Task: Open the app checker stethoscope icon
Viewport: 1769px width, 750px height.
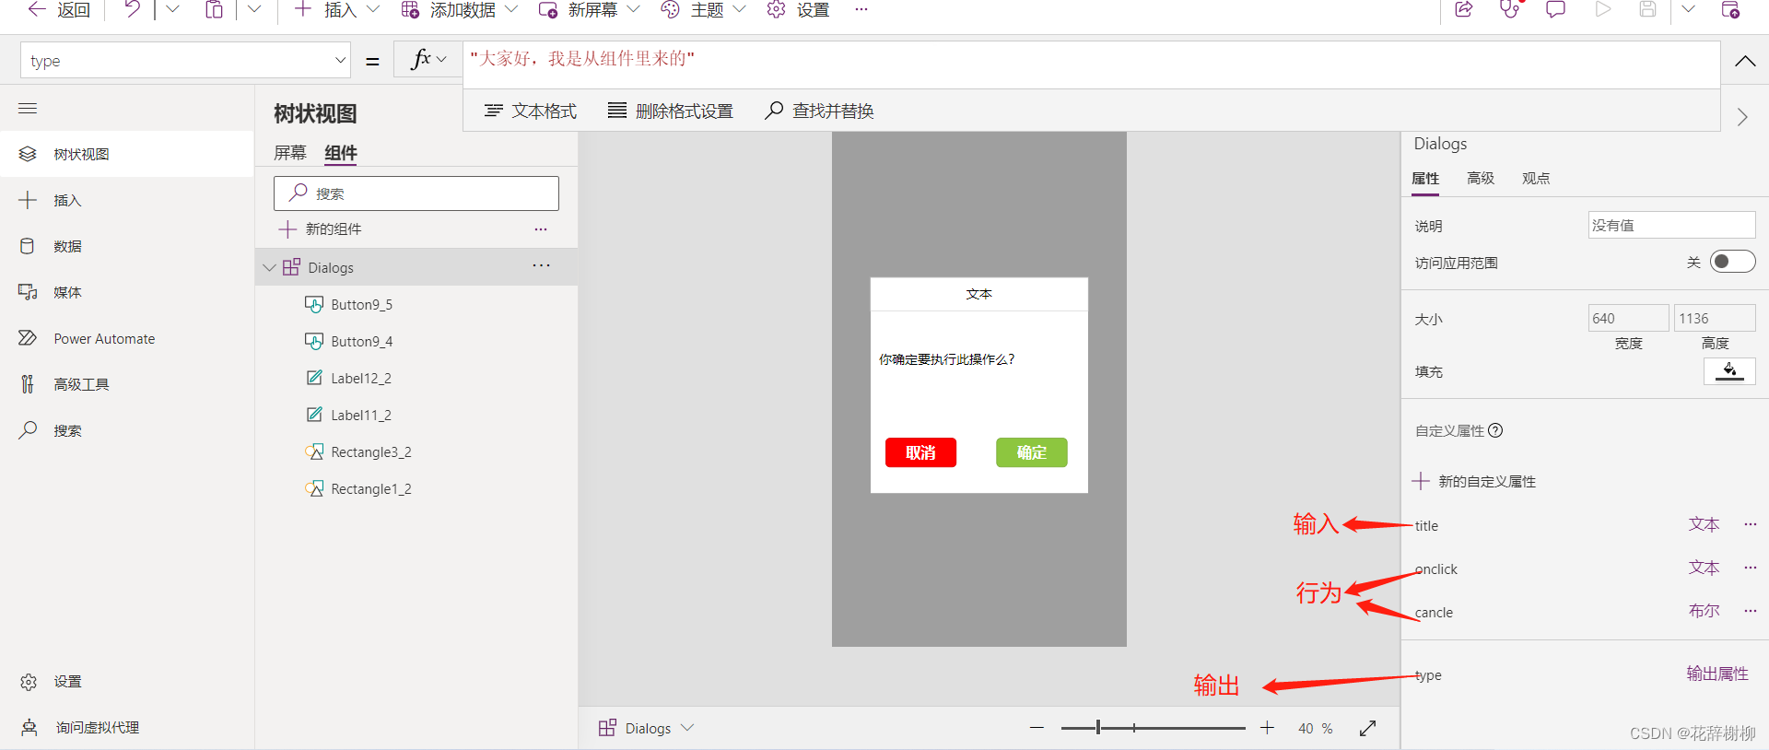Action: click(1509, 9)
